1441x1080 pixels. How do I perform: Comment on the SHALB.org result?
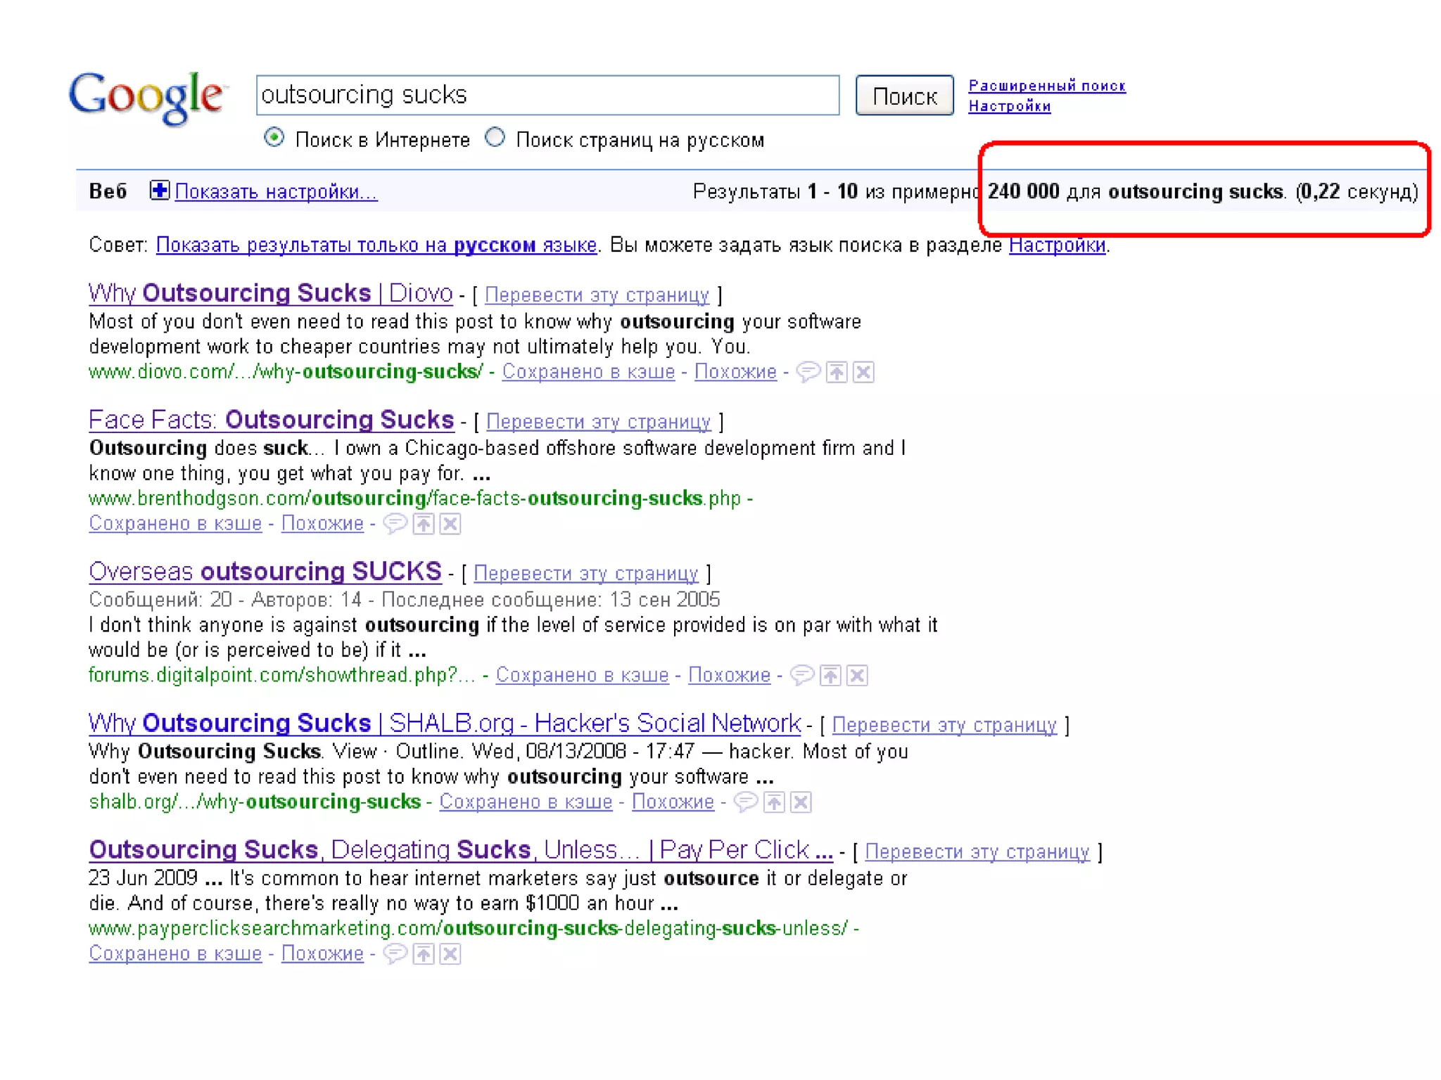[x=746, y=802]
